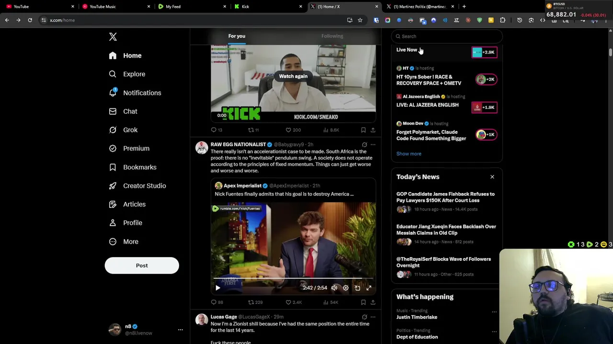Repost the Kick video post with 11 reposts
This screenshot has width=613, height=344.
click(x=253, y=130)
